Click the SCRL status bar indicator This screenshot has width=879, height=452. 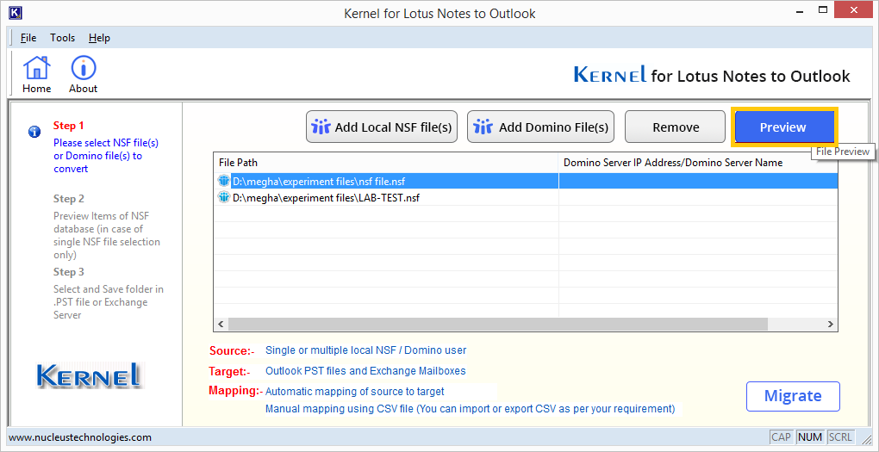pyautogui.click(x=839, y=437)
